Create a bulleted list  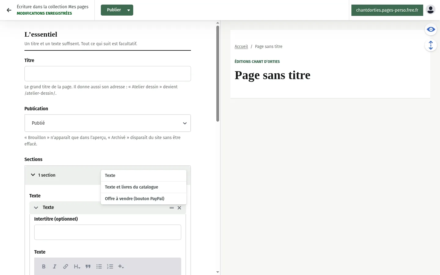(x=99, y=266)
